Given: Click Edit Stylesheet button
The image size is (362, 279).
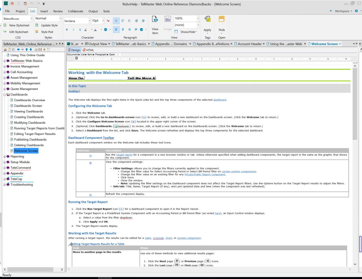Looking at the screenshot, I should (x=16, y=32).
